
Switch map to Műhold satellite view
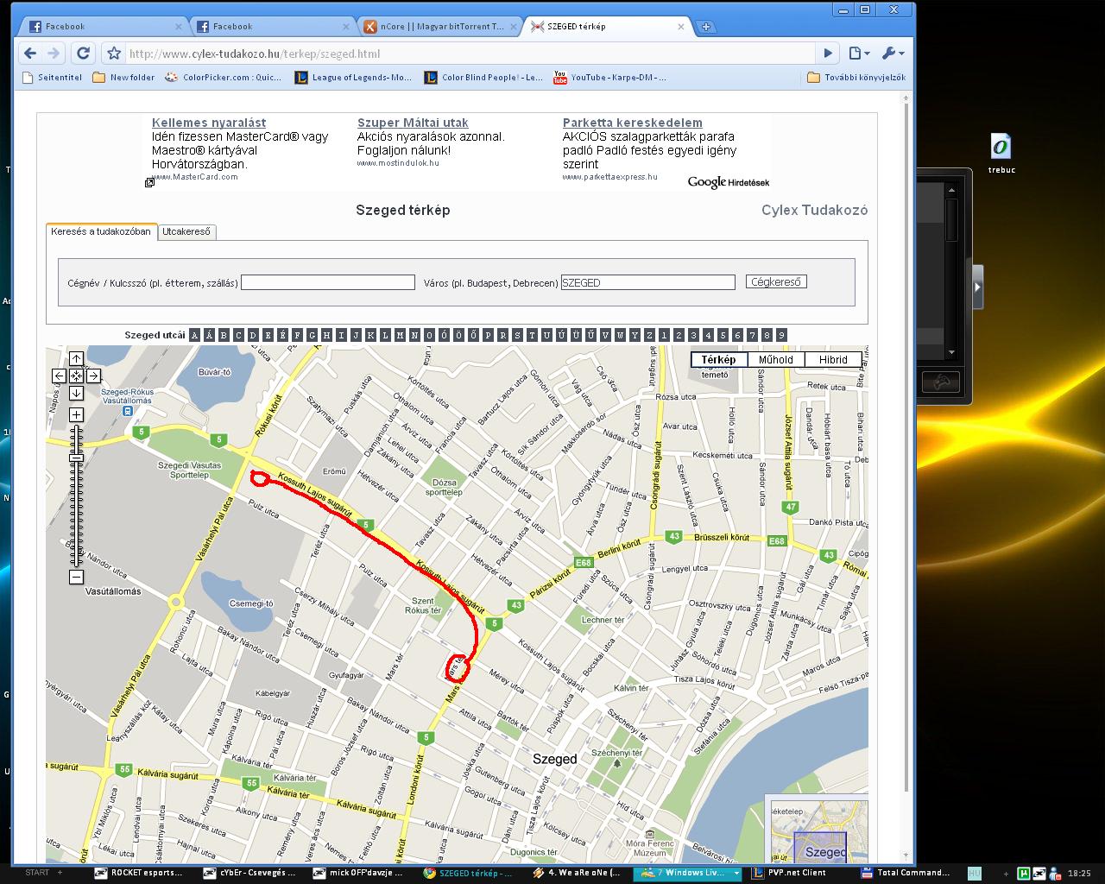(775, 360)
